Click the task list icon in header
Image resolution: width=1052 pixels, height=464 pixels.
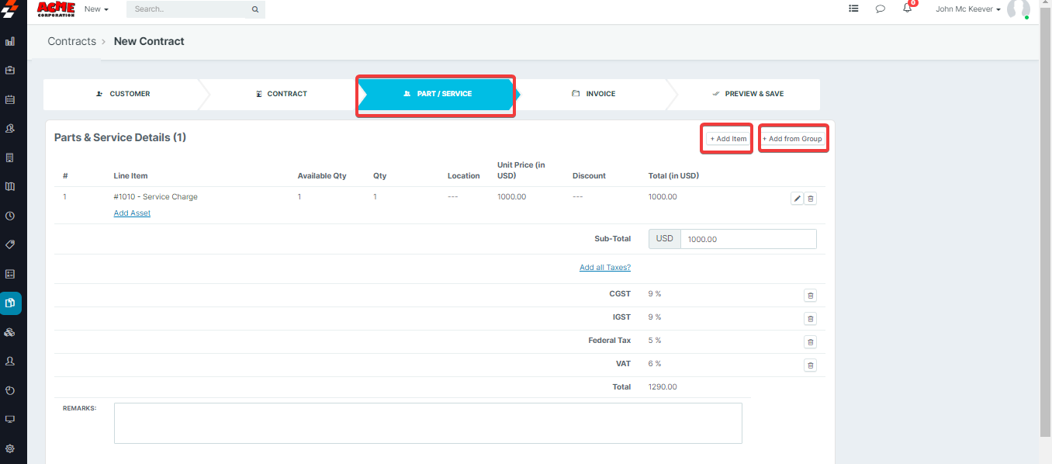[x=853, y=9]
